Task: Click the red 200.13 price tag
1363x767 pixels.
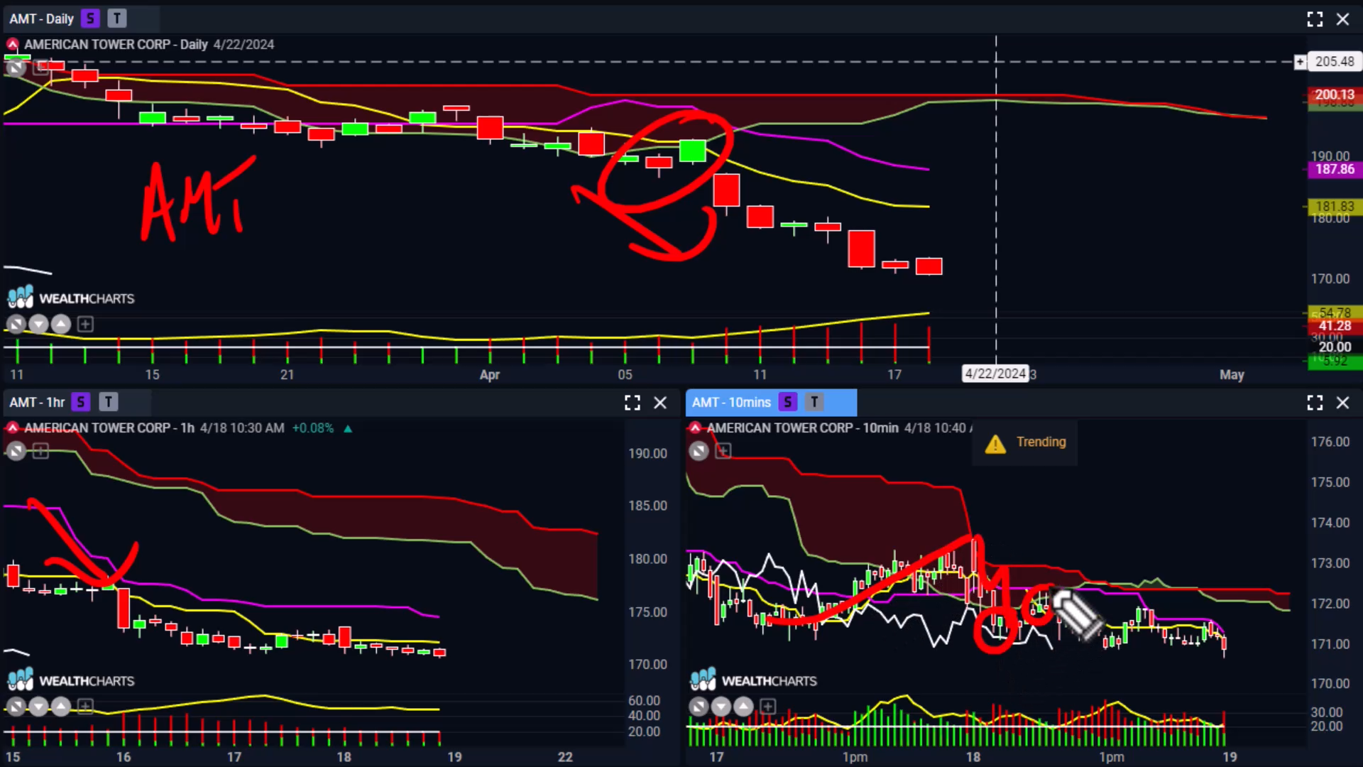Action: coord(1335,94)
